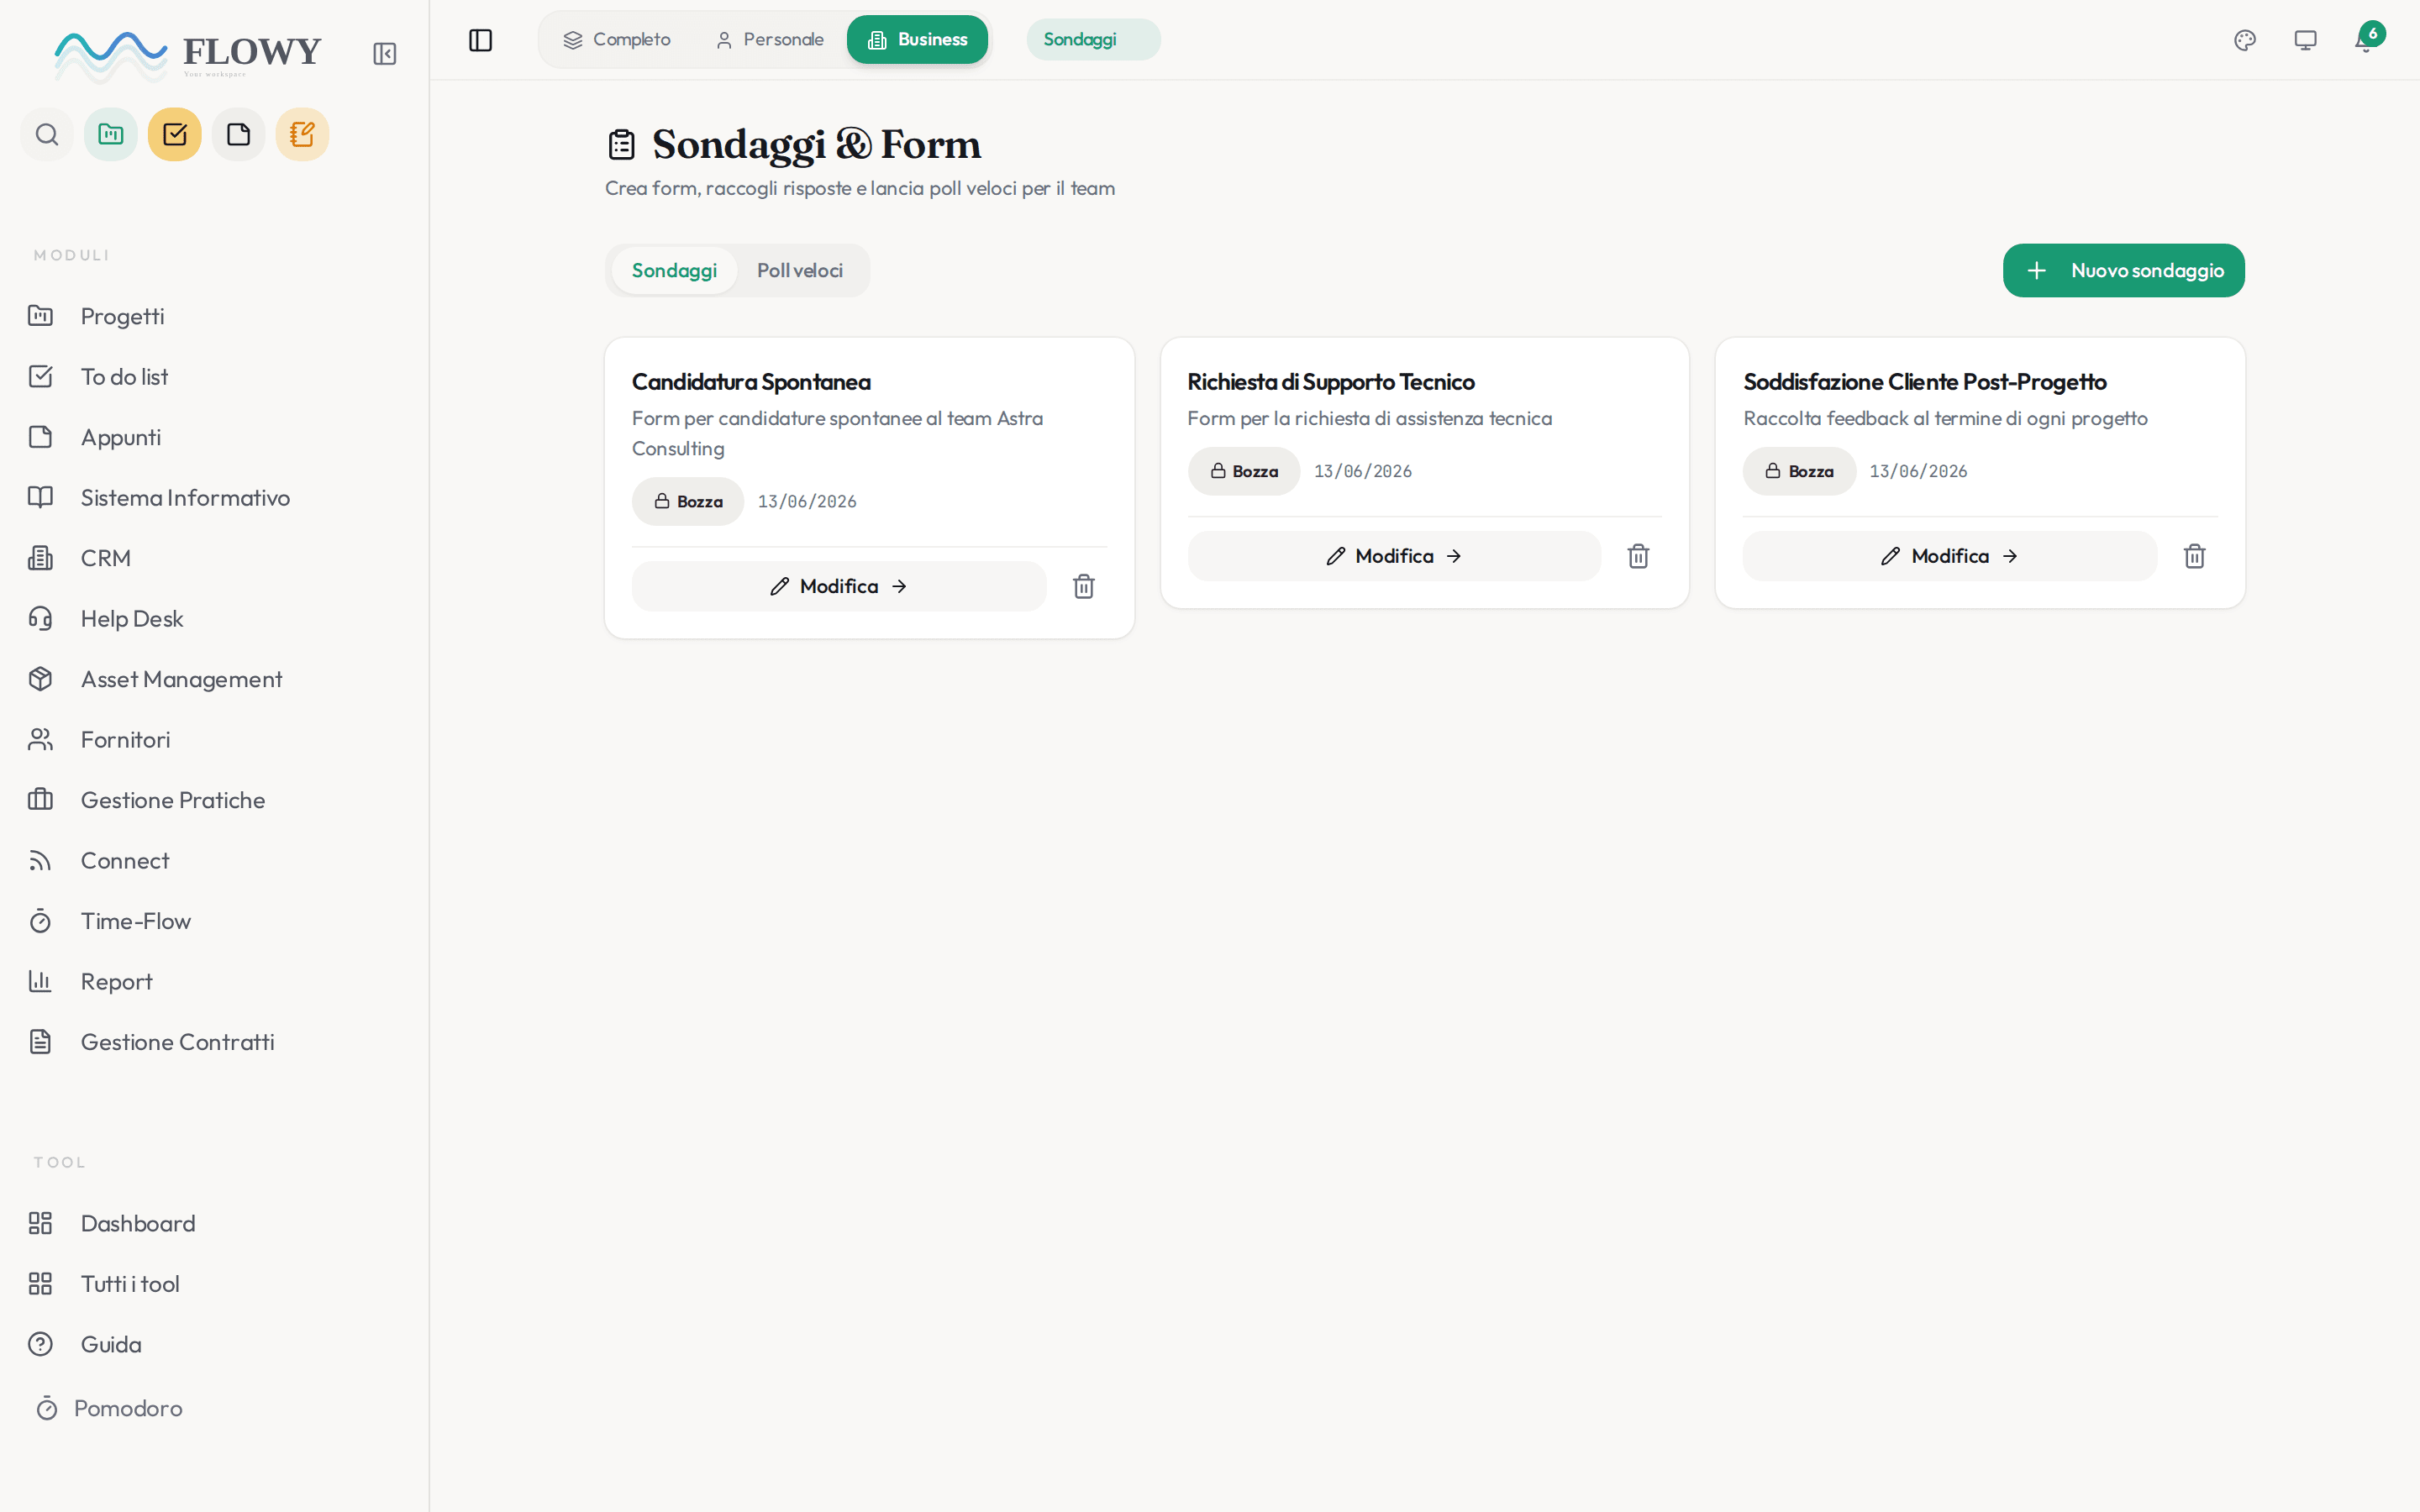The width and height of the screenshot is (2420, 1512).
Task: Click the Sondaggi & Form heading clipboard icon
Action: point(622,145)
